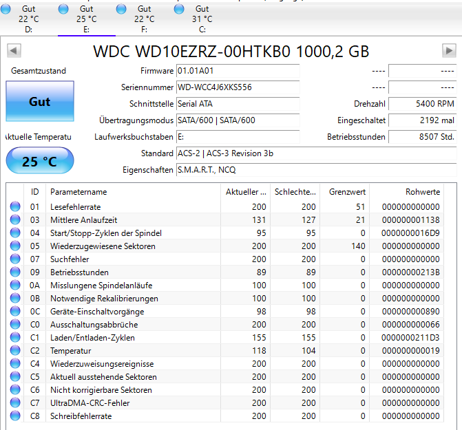
Task: Click the Firmware field 01.01A01
Action: tap(238, 71)
